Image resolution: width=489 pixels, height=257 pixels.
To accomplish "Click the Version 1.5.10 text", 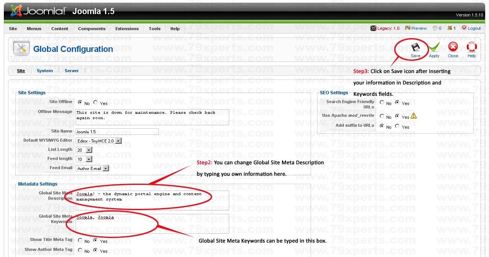I will click(x=470, y=15).
